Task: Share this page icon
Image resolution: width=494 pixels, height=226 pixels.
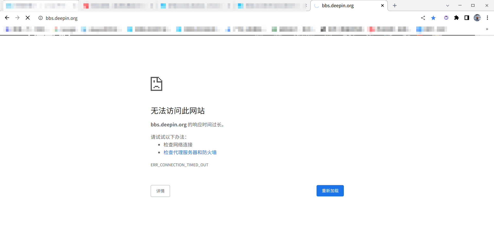Action: [x=423, y=18]
